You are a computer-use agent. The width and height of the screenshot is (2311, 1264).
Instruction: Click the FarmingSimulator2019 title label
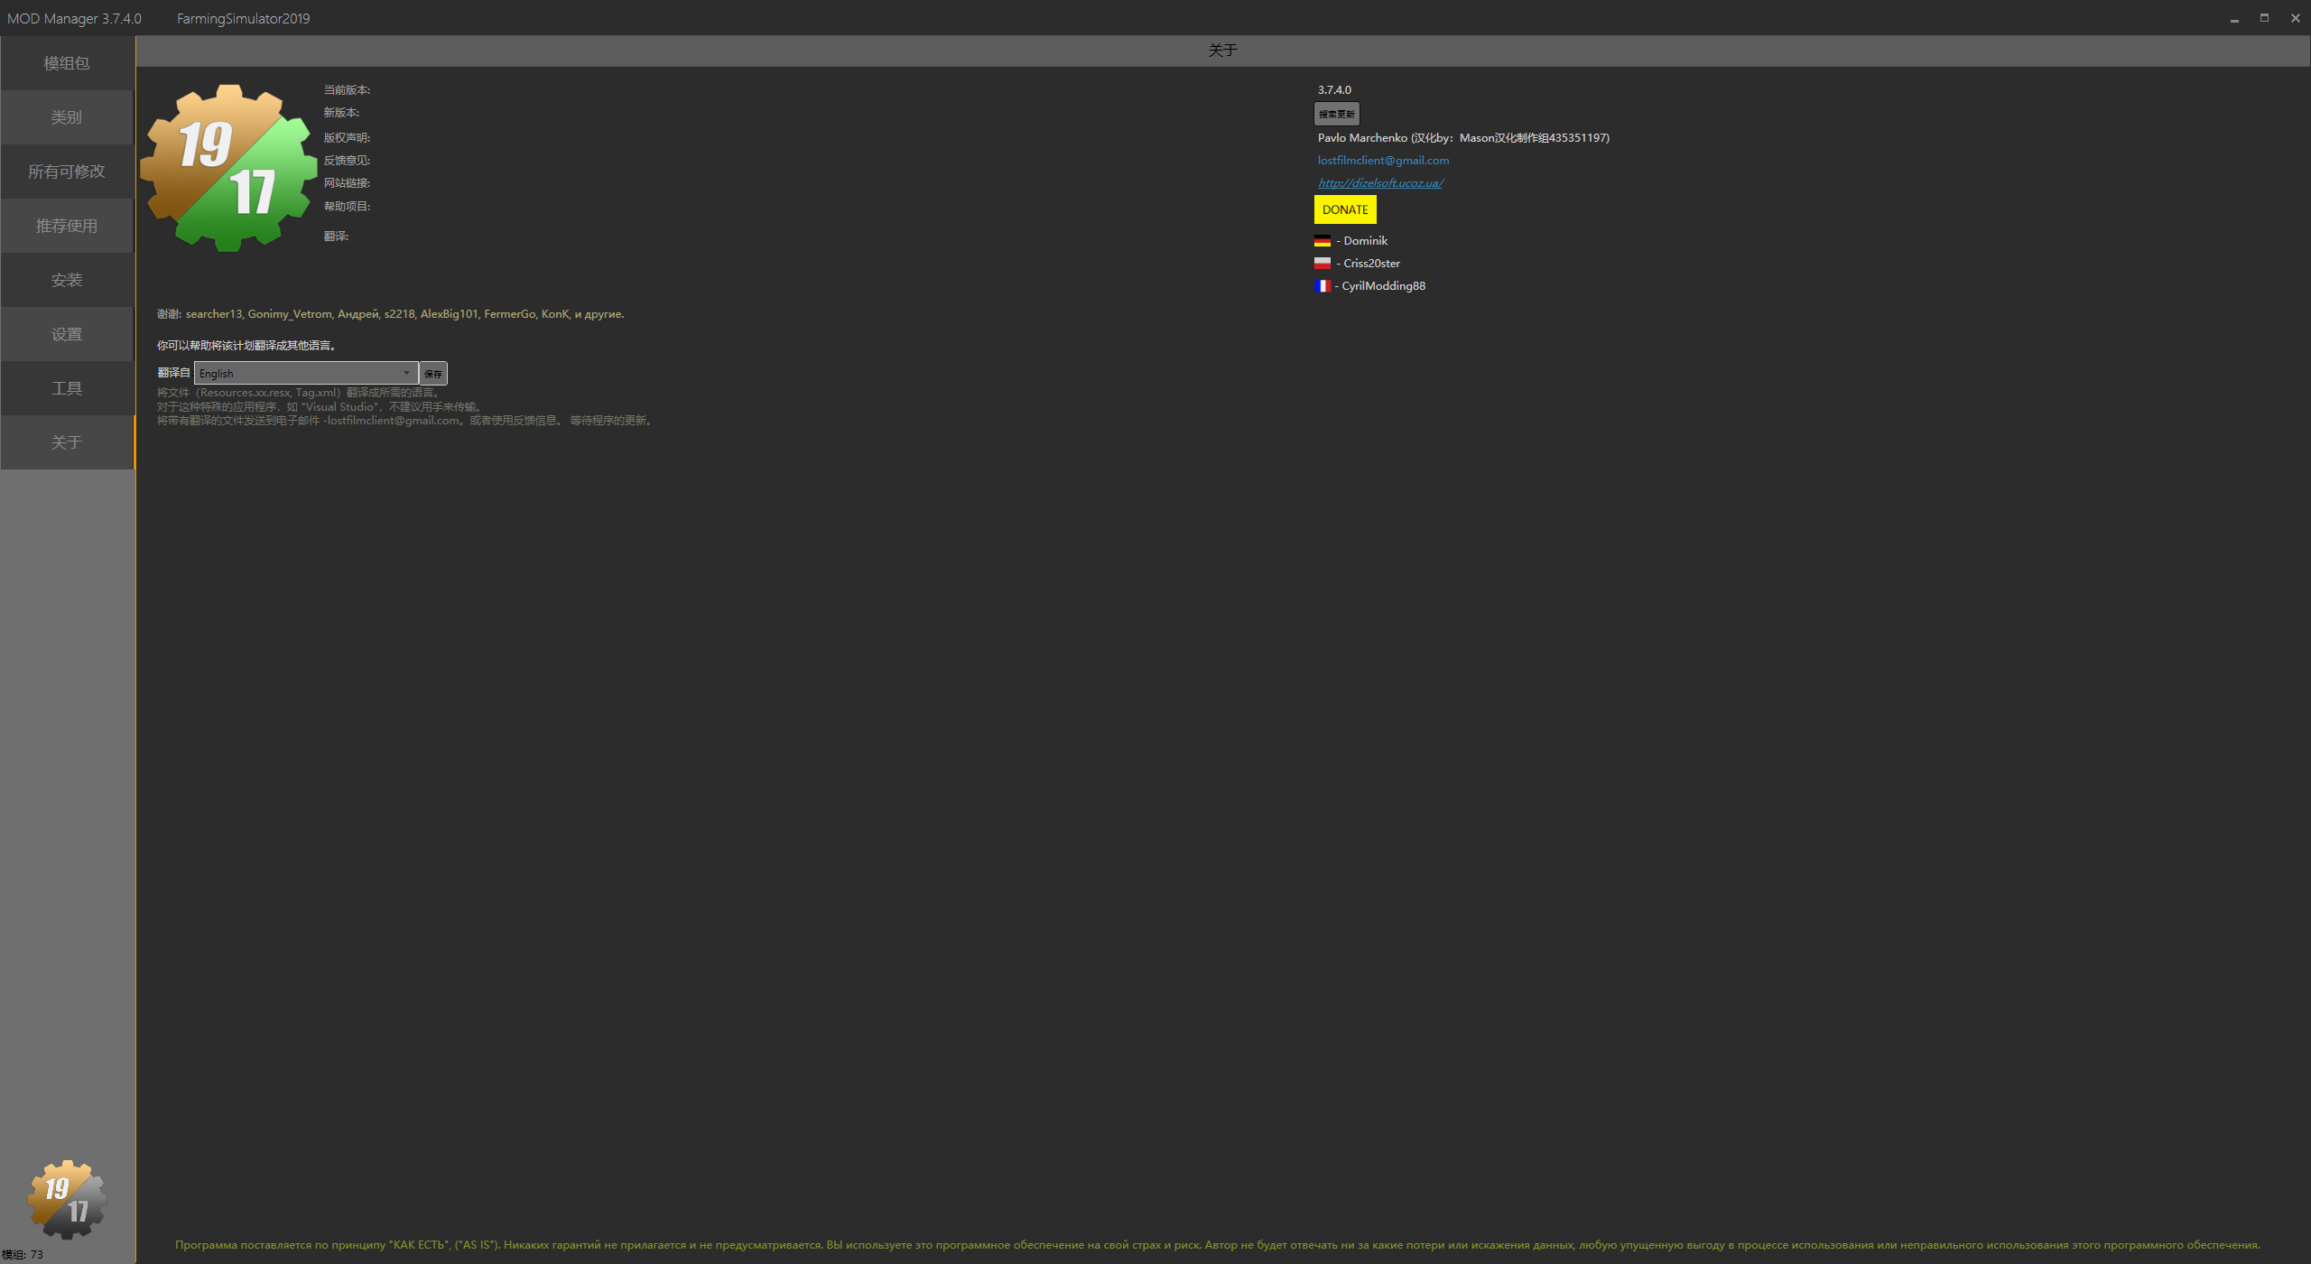243,18
